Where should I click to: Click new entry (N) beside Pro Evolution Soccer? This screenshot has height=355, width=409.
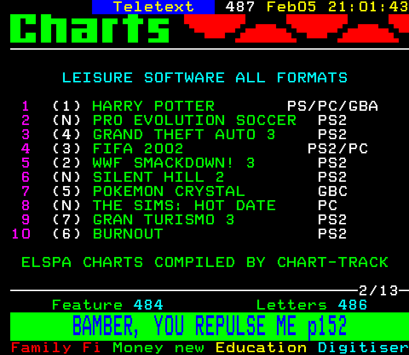click(x=66, y=120)
